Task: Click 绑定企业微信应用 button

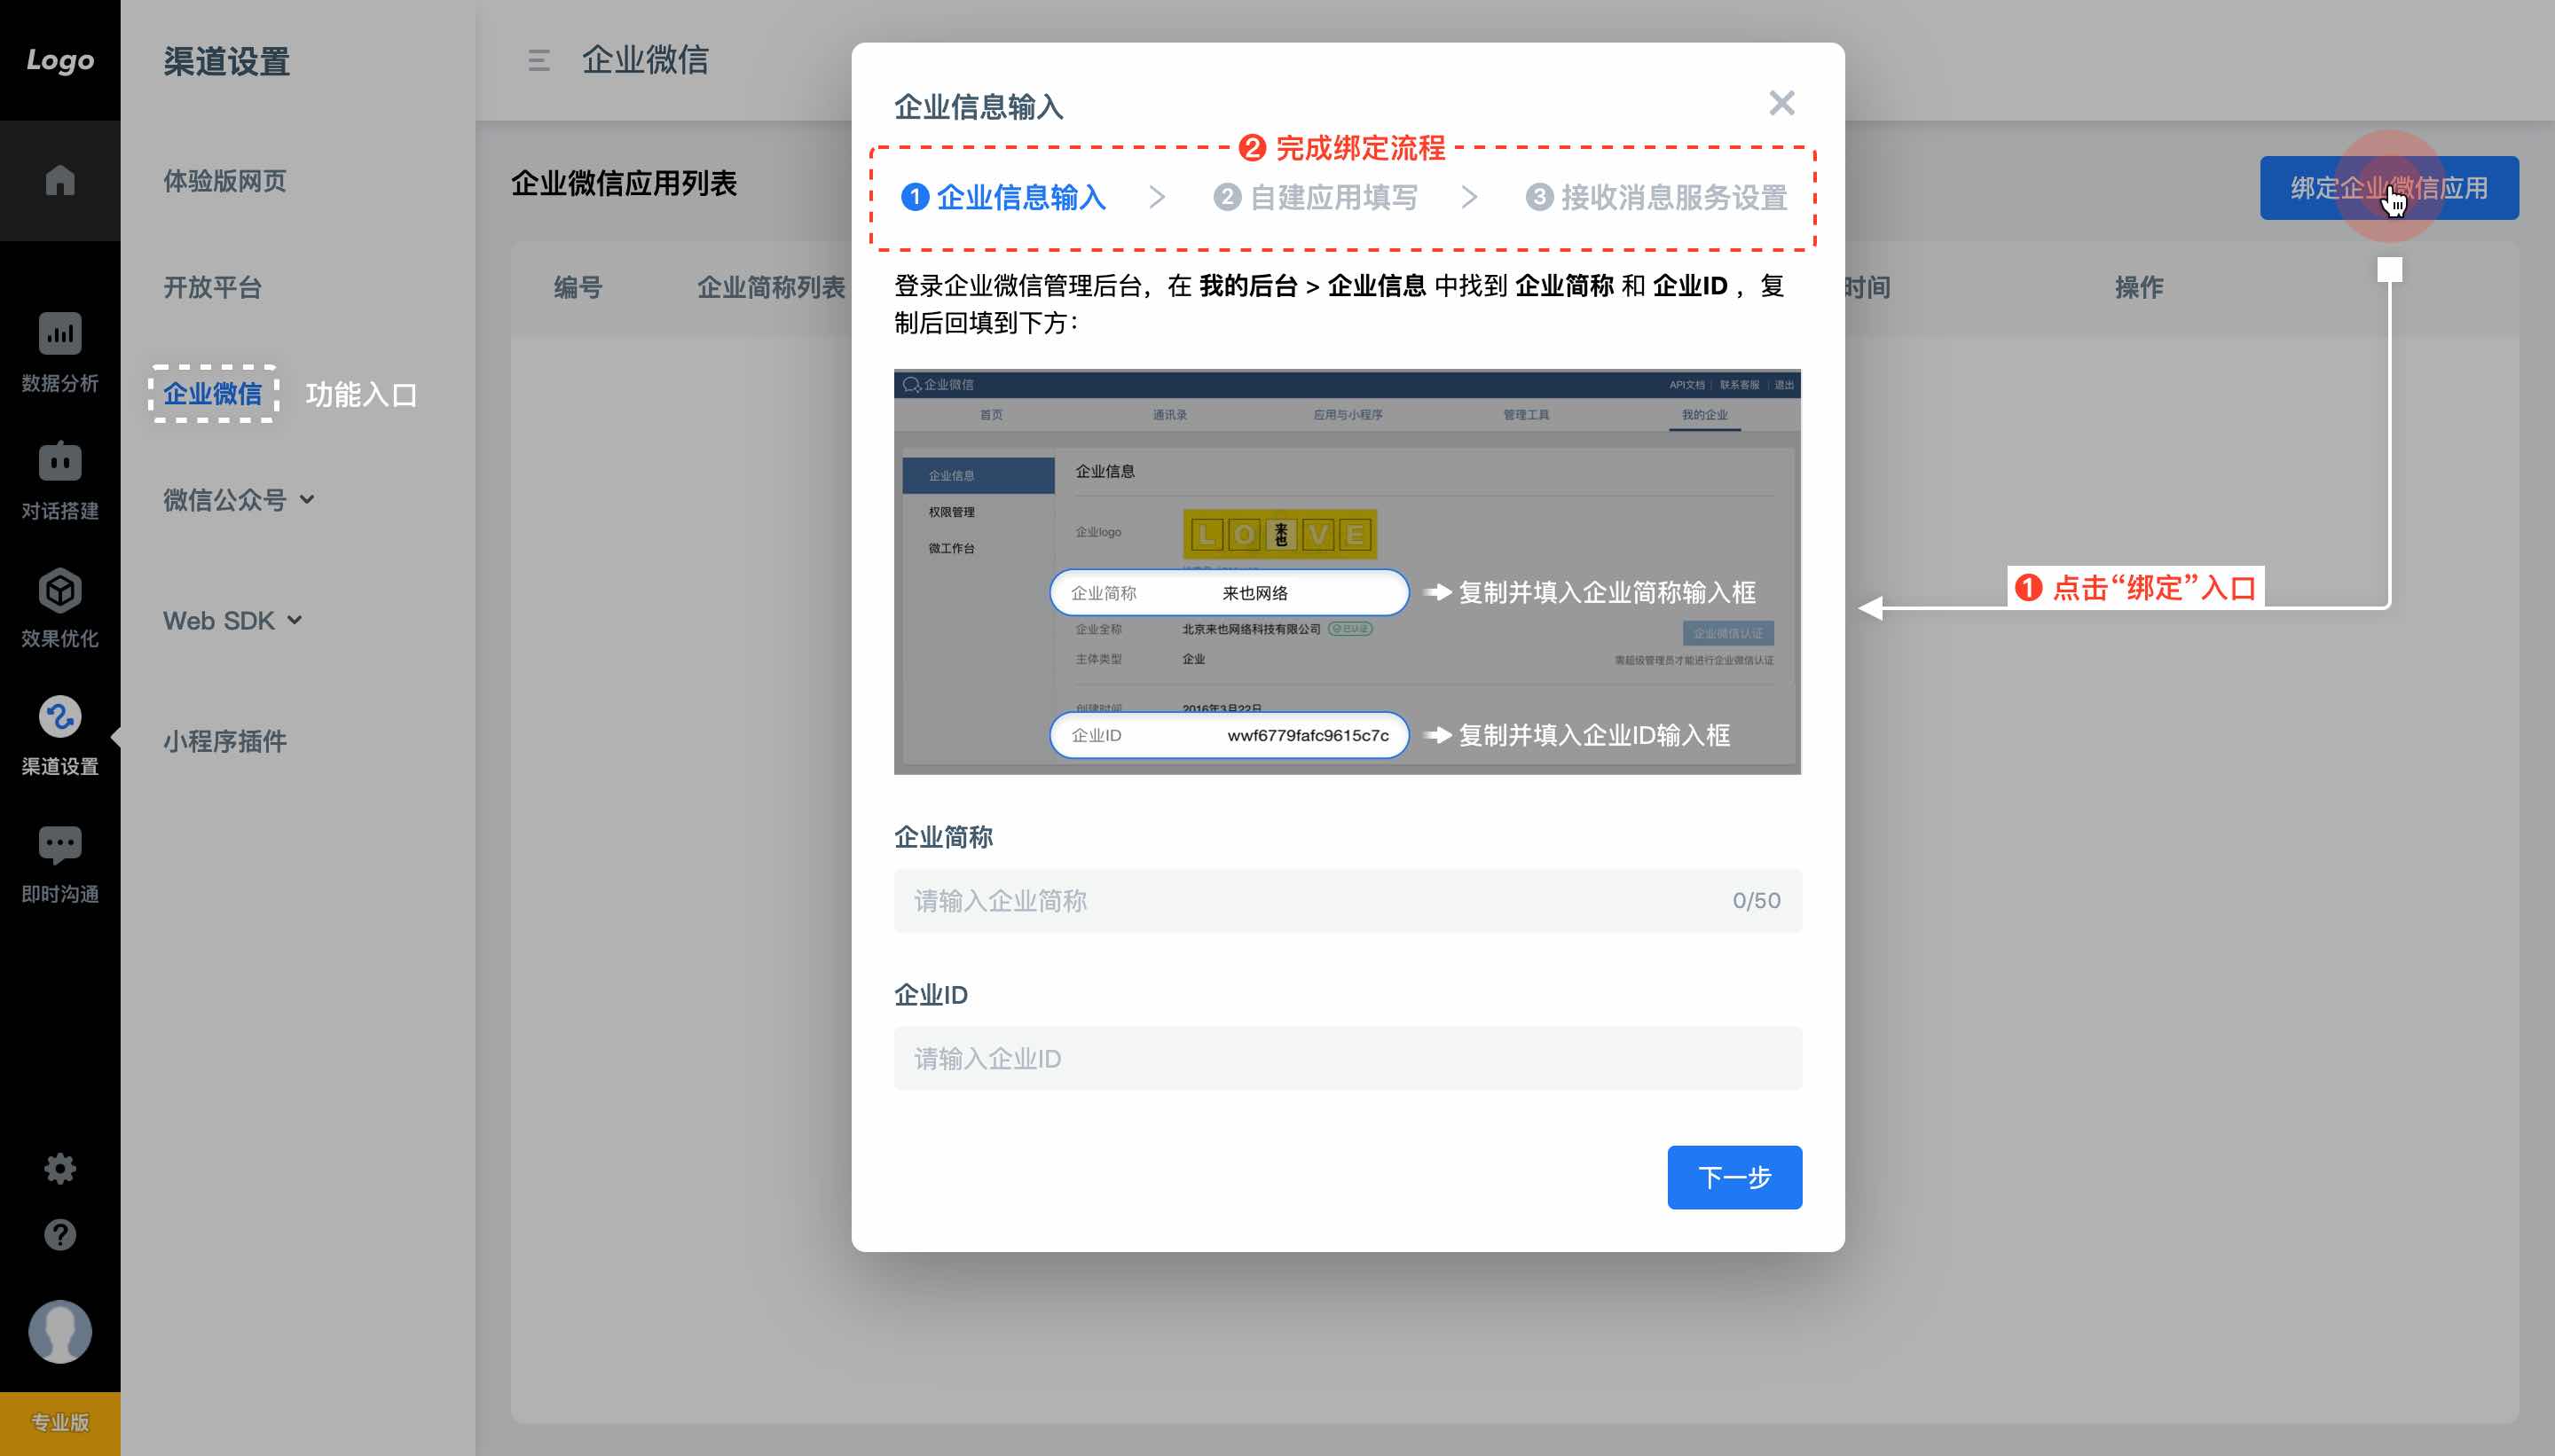Action: (2389, 188)
